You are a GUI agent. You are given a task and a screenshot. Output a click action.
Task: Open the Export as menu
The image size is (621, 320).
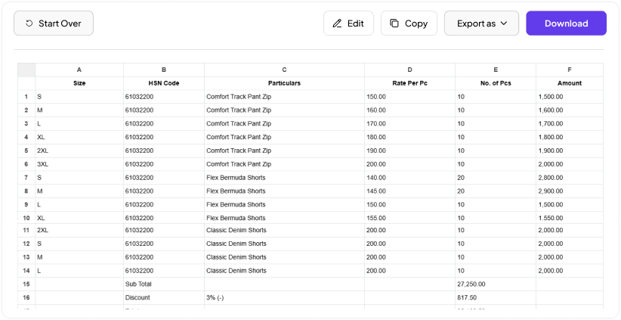pyautogui.click(x=481, y=23)
